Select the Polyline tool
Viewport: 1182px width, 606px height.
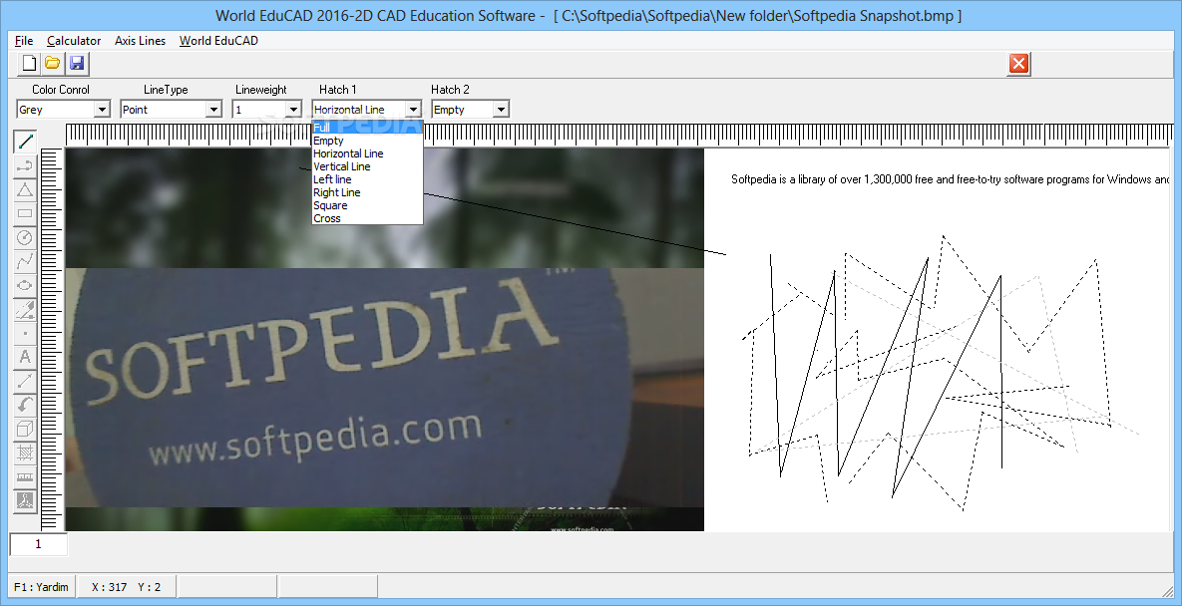click(x=25, y=262)
